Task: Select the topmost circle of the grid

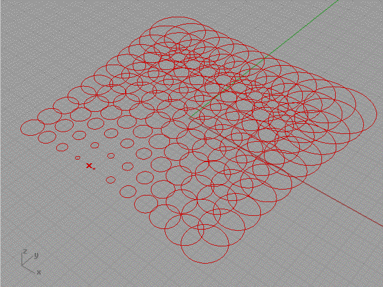Action: 178,32
